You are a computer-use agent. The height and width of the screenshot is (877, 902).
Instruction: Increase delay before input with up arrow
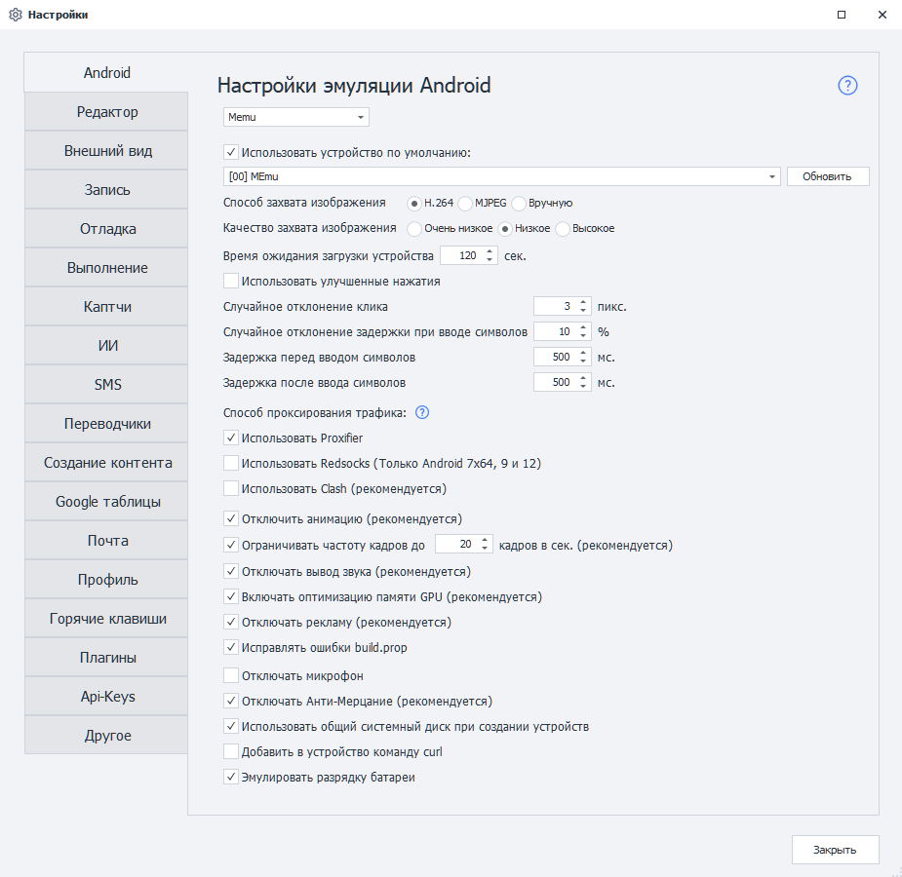[583, 353]
